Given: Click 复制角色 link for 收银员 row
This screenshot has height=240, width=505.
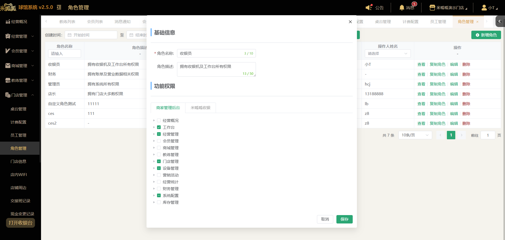Looking at the screenshot, I should [438, 65].
